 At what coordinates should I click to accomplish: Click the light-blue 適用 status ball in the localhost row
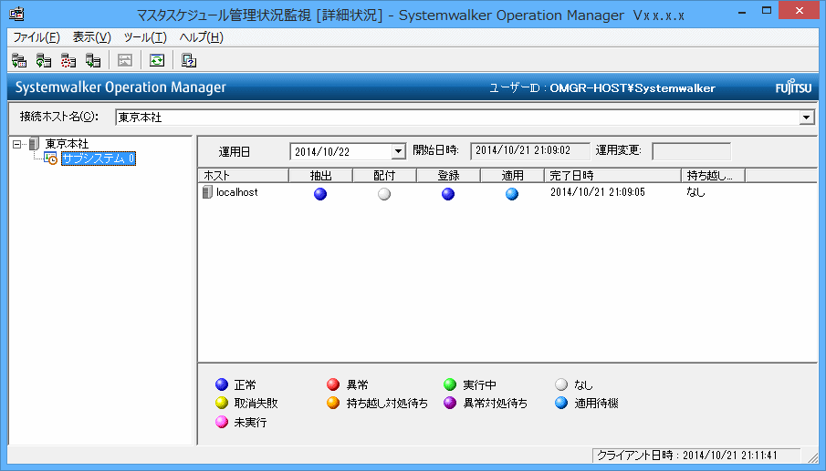(512, 194)
